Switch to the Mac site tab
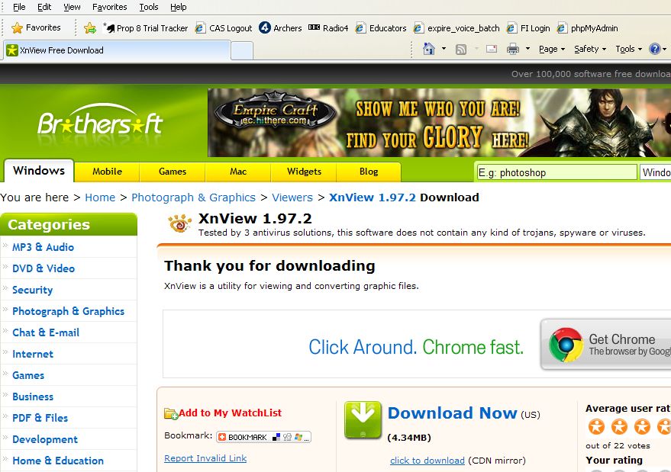Image resolution: width=671 pixels, height=472 pixels. tap(238, 172)
